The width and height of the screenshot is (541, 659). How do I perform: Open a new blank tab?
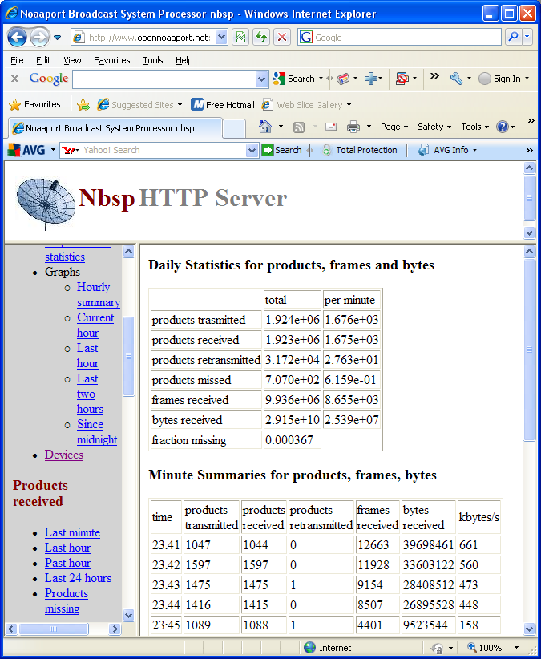pyautogui.click(x=234, y=128)
